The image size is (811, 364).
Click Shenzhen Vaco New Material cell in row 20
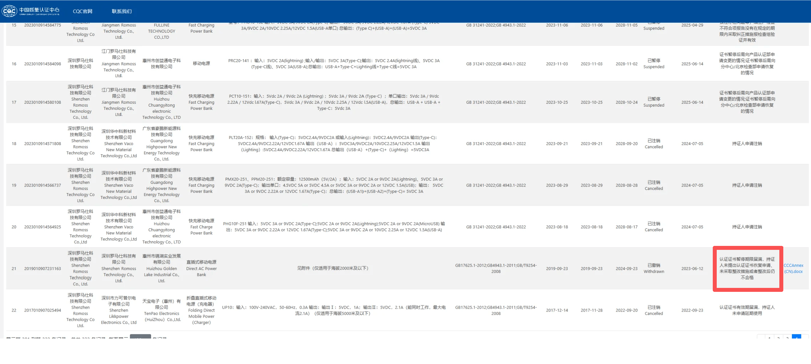(119, 227)
